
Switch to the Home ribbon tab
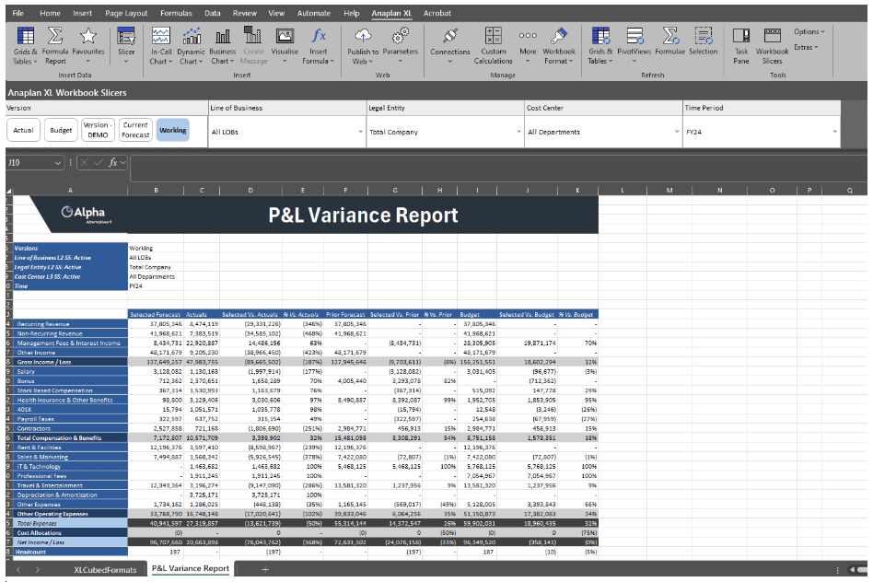click(50, 13)
